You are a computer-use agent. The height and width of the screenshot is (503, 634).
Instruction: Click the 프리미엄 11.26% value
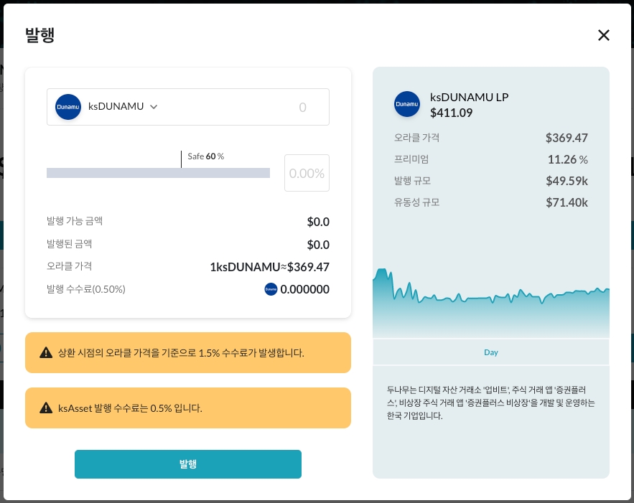(567, 159)
